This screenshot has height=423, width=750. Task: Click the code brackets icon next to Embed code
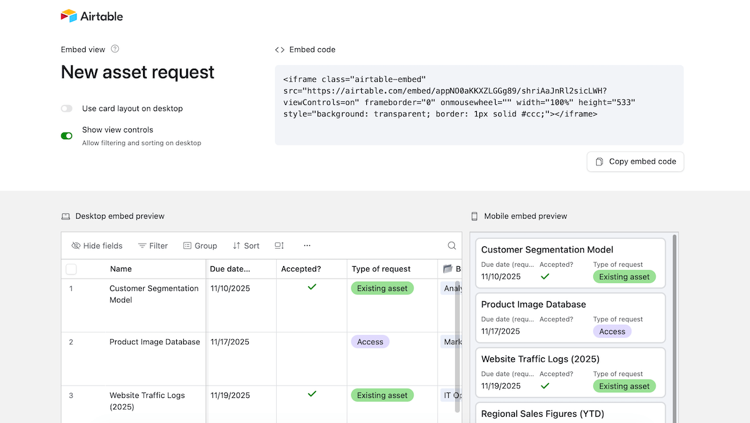click(280, 49)
